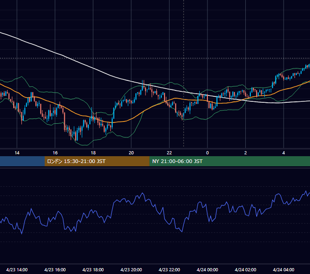Click the ロンドン 15:30-21:00 JST session bar
Screen dimensions: 310x274
(97, 161)
